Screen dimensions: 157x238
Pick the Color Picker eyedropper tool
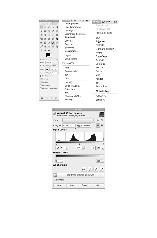pyautogui.click(x=53, y=31)
